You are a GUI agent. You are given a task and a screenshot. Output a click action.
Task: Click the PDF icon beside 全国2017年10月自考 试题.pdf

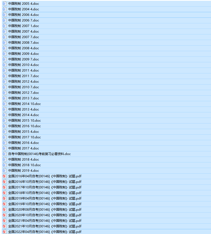pos(5,187)
